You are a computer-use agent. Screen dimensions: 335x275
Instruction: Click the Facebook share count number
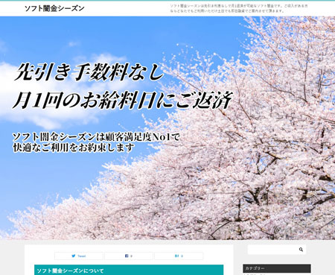pos(131,256)
